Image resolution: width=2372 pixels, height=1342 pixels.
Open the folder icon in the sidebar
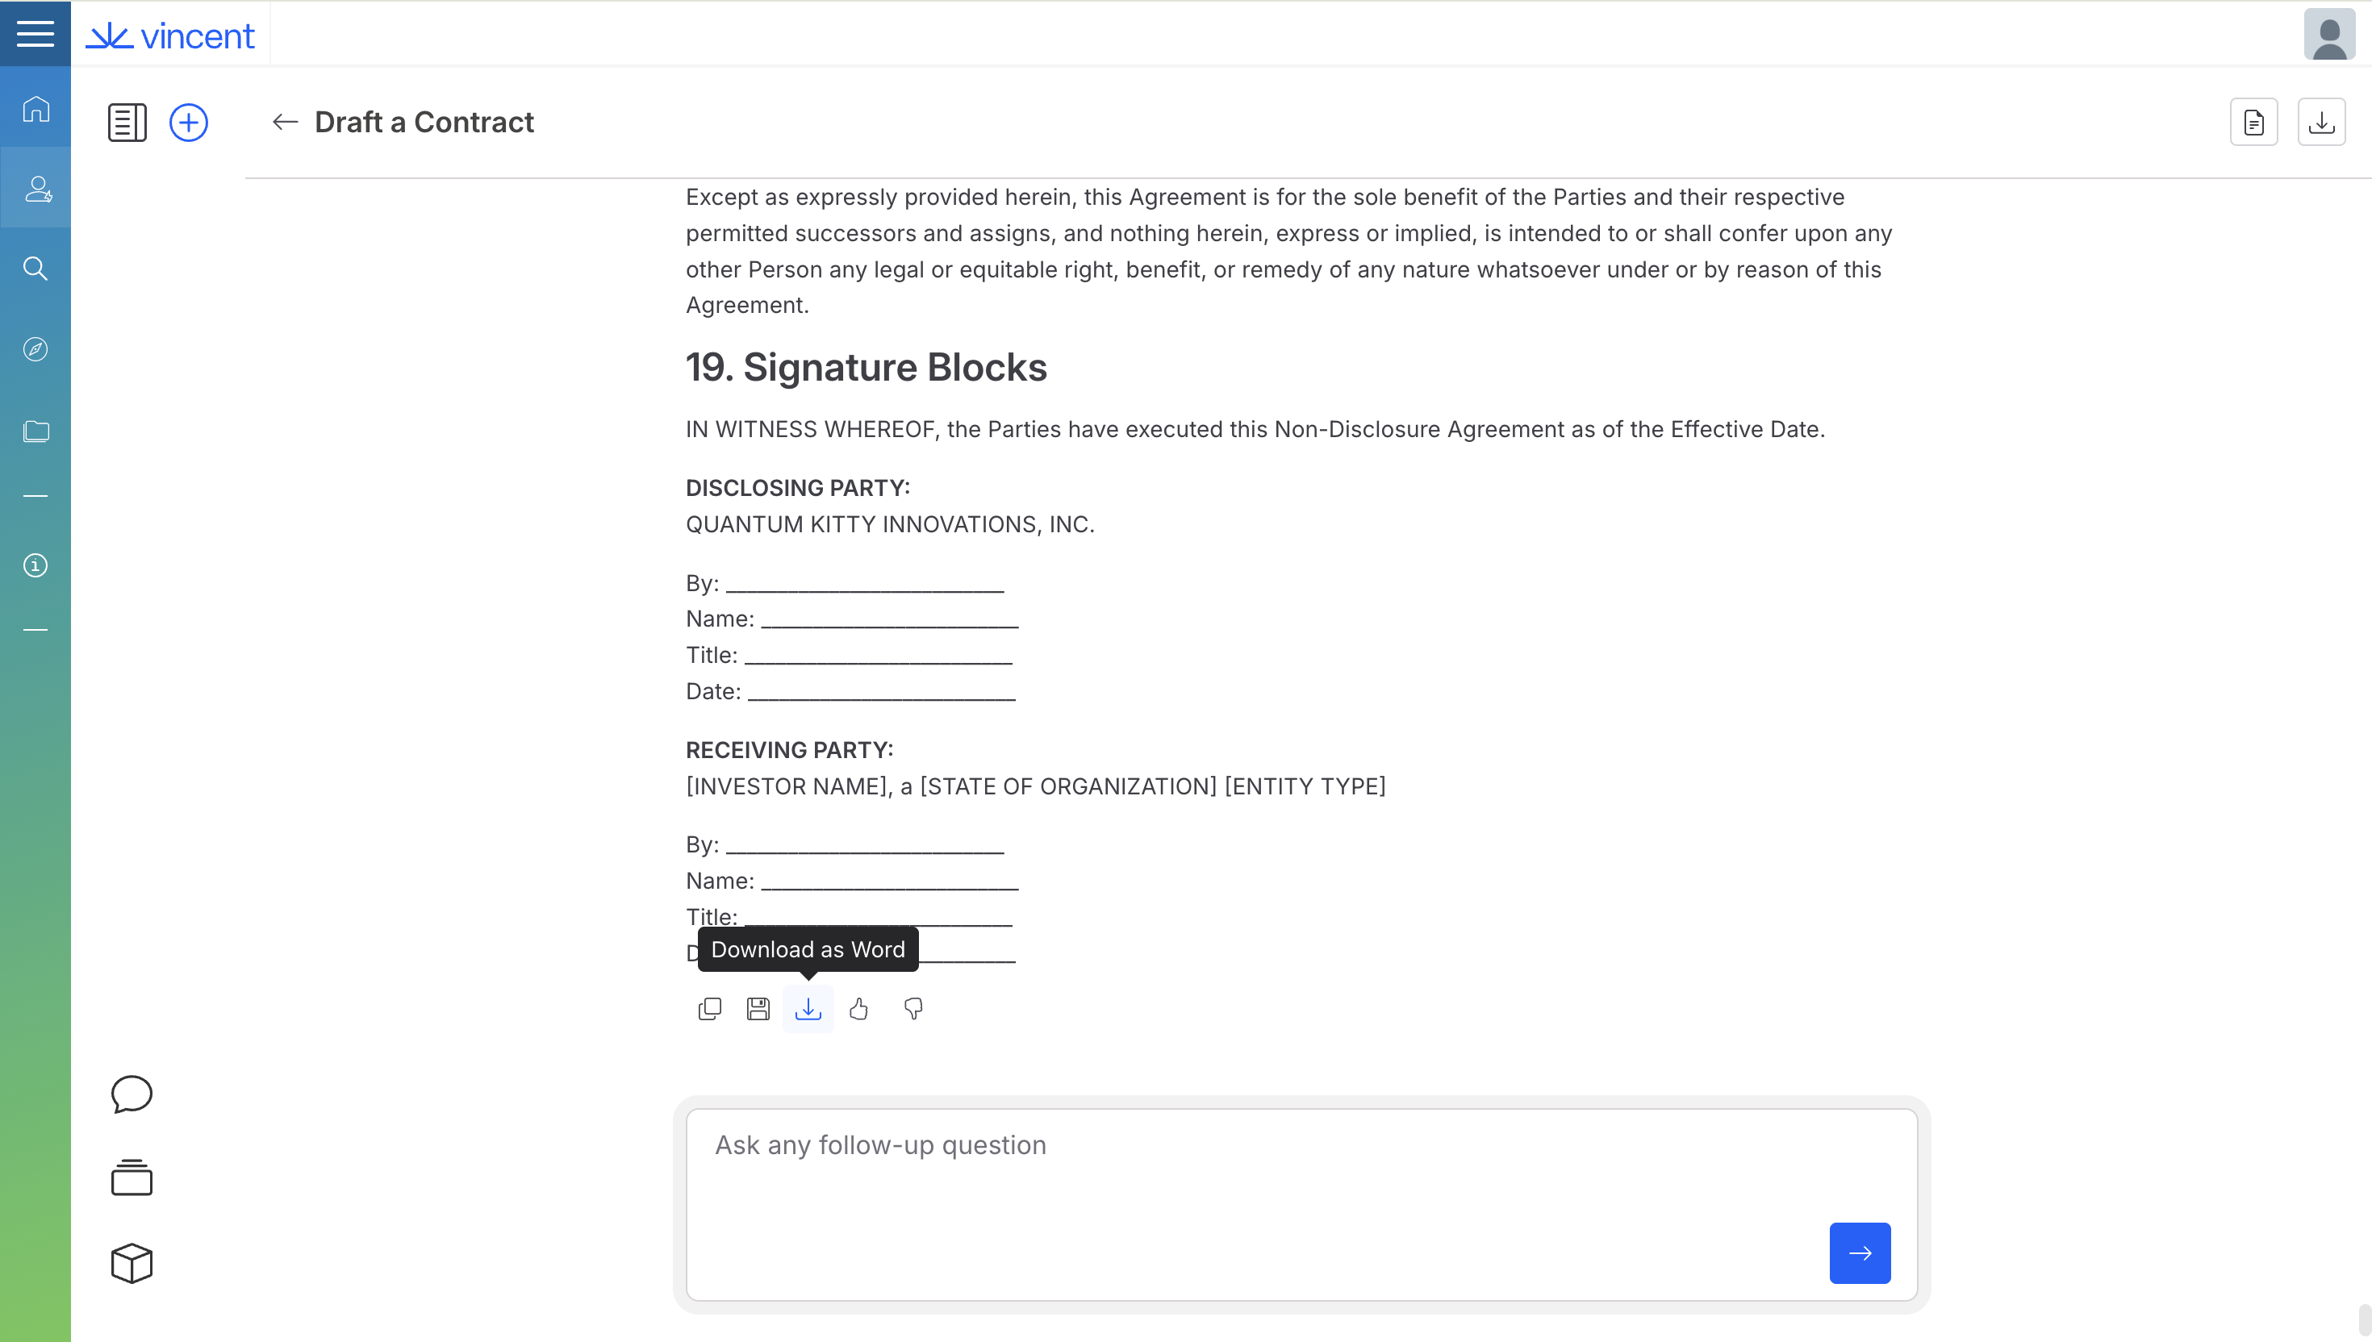pos(36,431)
